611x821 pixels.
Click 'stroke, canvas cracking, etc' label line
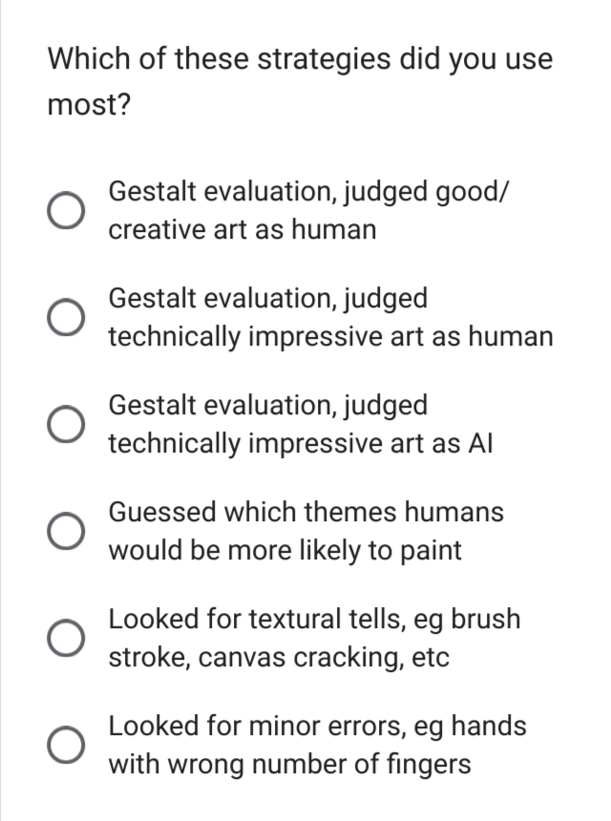coord(278,658)
